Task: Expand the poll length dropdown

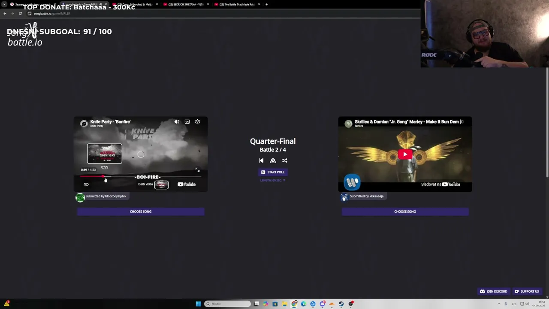Action: [x=273, y=180]
